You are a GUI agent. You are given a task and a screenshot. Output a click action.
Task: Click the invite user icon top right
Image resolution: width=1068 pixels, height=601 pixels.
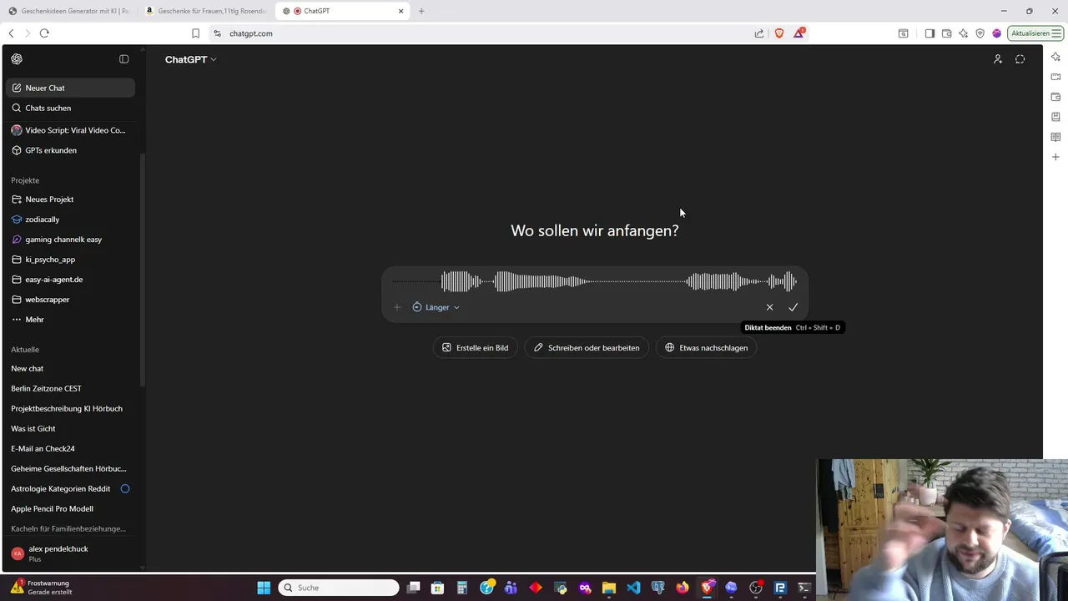998,59
